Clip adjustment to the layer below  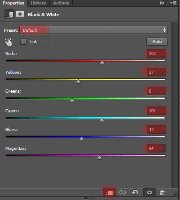tap(109, 193)
